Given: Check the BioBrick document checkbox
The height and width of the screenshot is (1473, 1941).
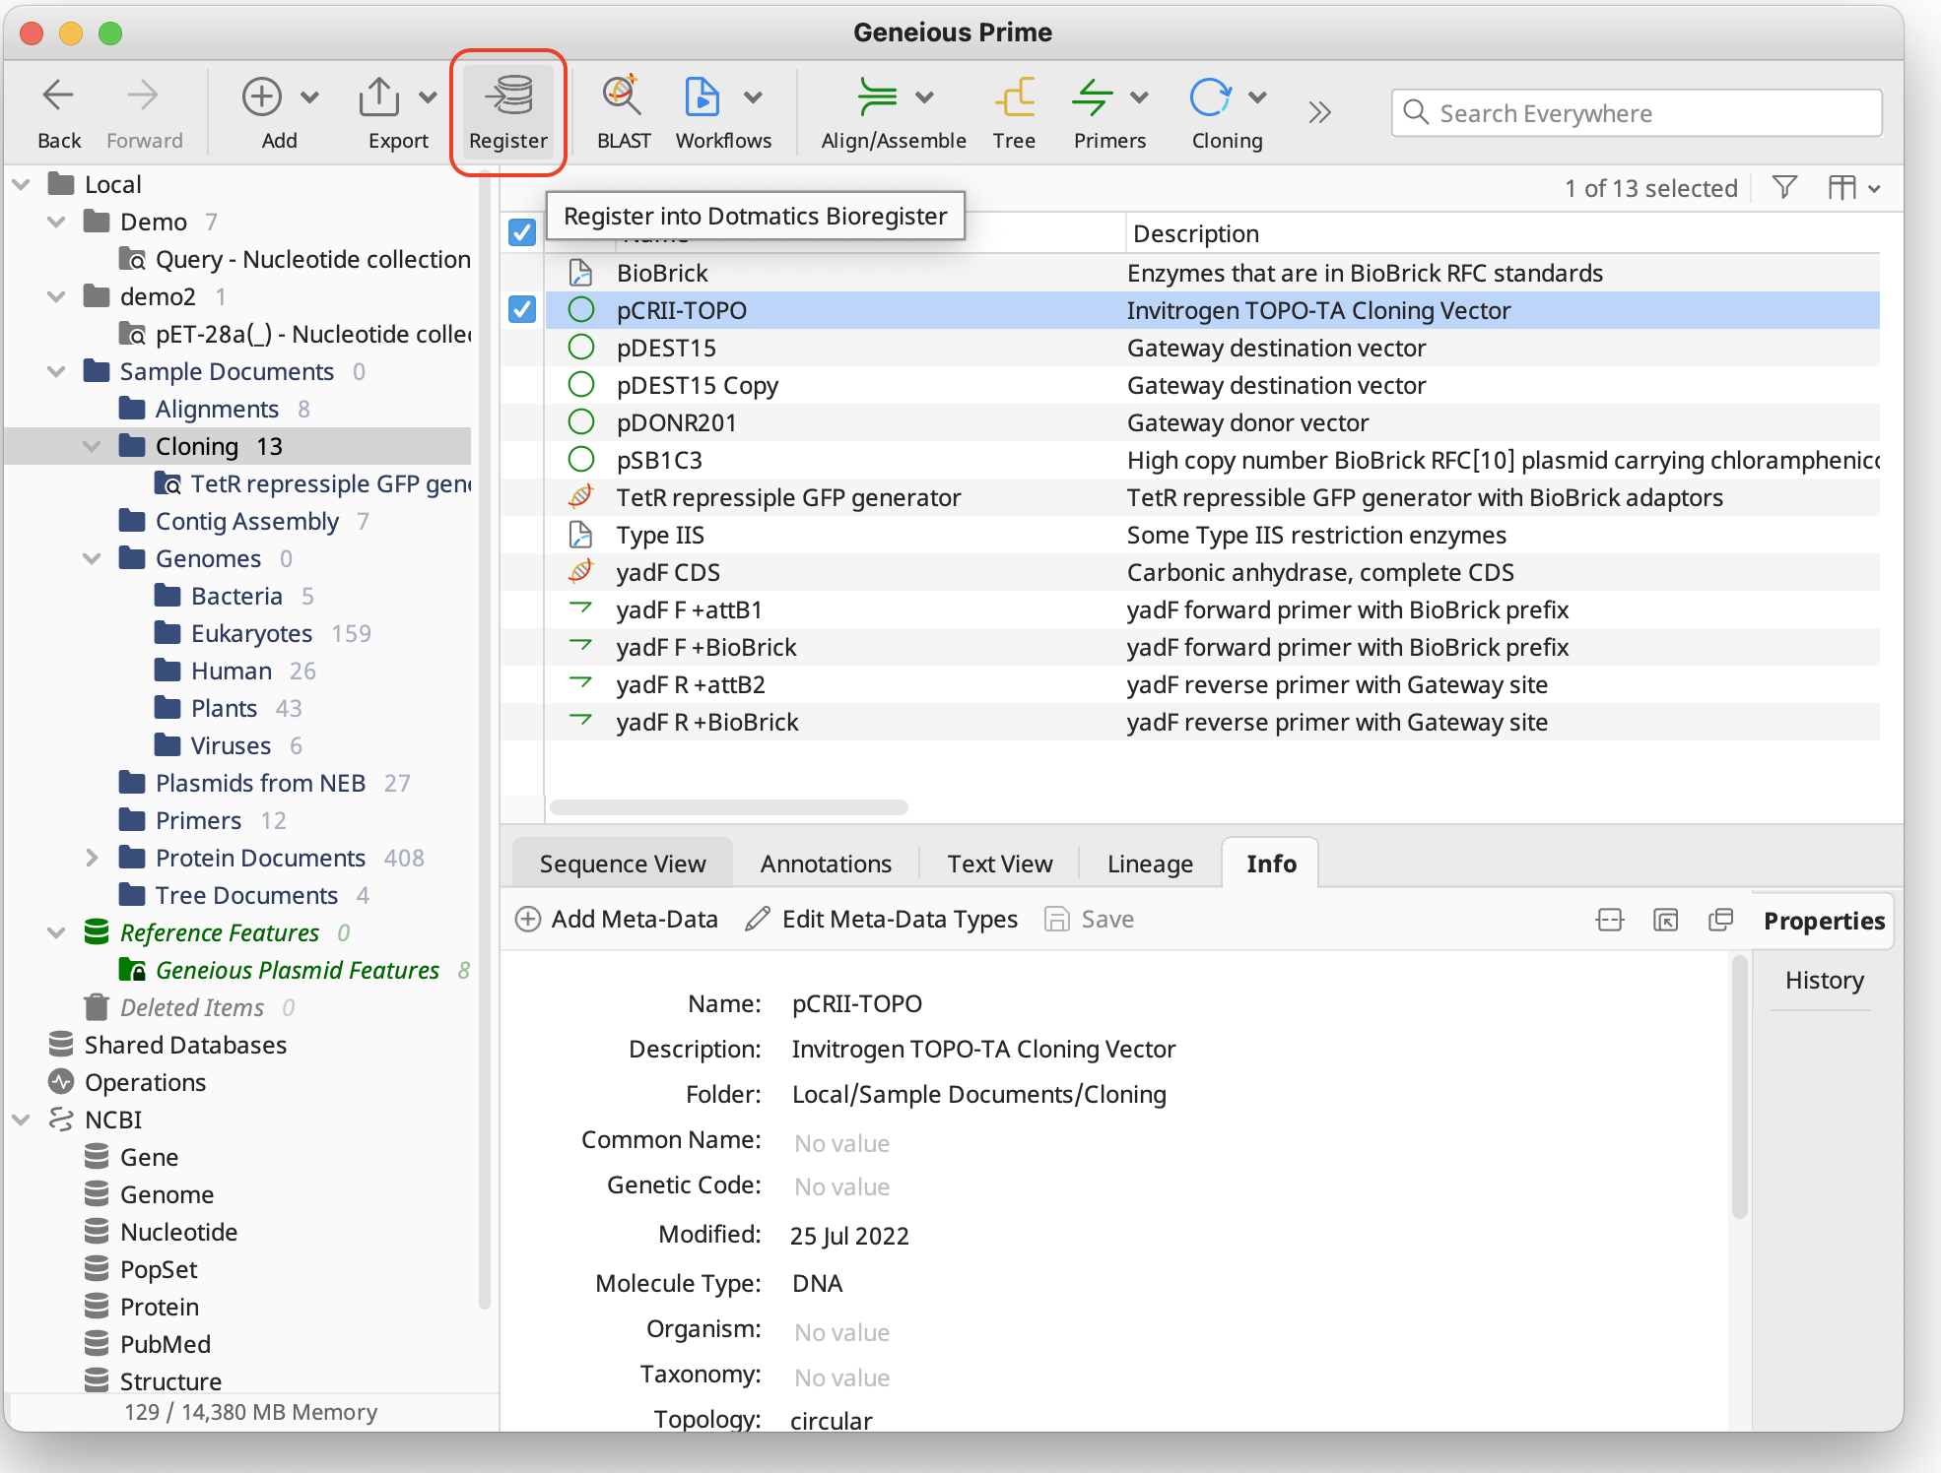Looking at the screenshot, I should click(x=521, y=273).
